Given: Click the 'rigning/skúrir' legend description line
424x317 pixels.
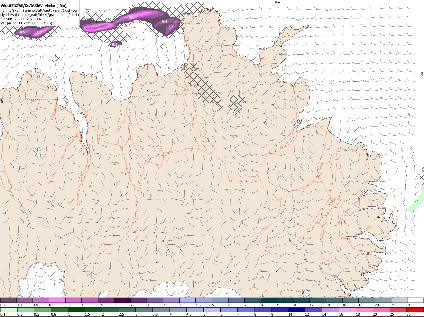Looking at the screenshot, I should [x=38, y=10].
